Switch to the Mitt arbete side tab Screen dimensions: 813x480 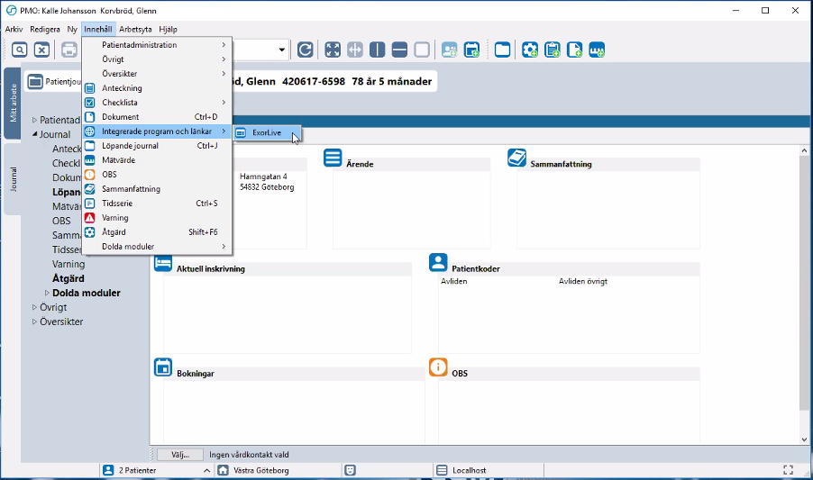(14, 103)
